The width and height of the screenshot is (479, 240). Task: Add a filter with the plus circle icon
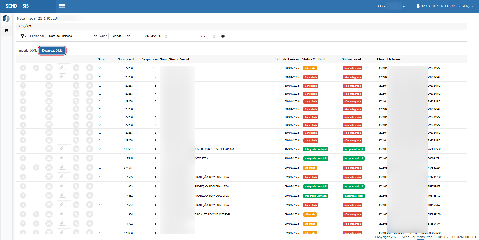pos(223,36)
